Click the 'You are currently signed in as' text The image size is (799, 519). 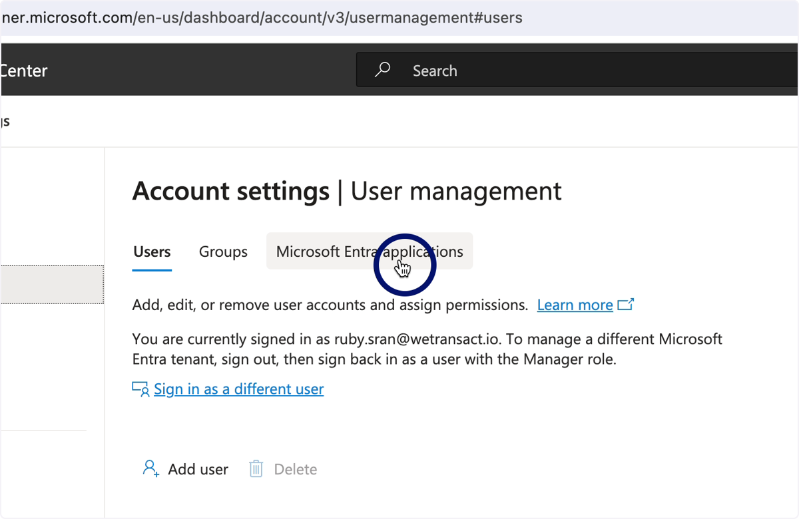[x=231, y=339]
